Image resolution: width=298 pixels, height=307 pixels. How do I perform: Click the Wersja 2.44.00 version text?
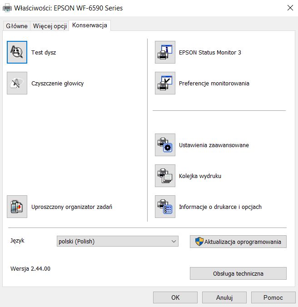[x=30, y=269]
